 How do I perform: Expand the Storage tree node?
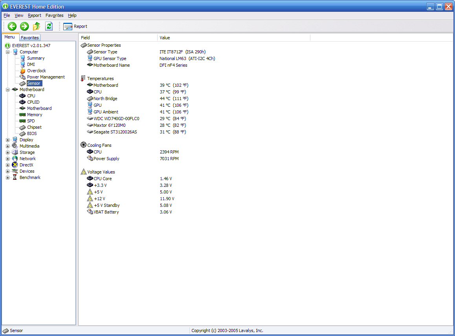(8, 152)
